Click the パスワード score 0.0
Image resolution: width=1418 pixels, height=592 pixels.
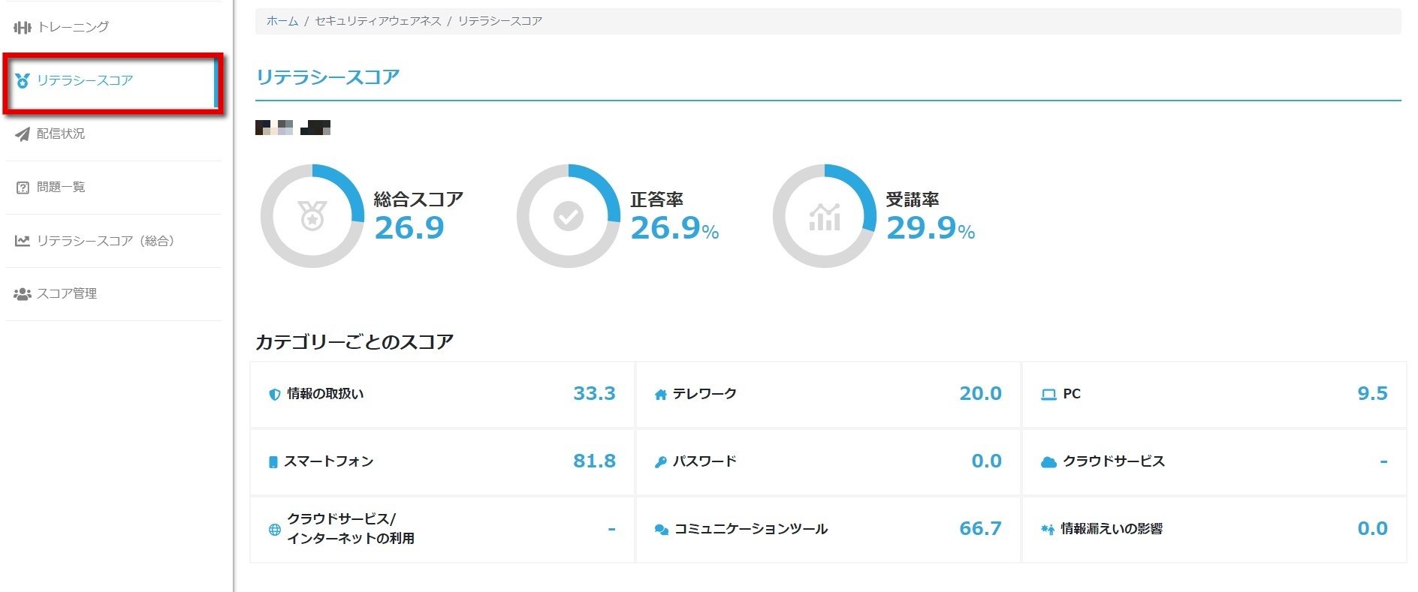[x=986, y=461]
